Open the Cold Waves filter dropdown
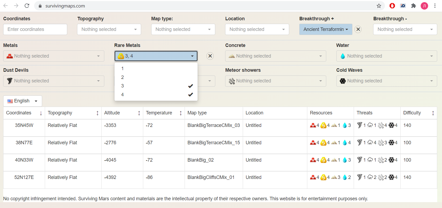 [387, 81]
